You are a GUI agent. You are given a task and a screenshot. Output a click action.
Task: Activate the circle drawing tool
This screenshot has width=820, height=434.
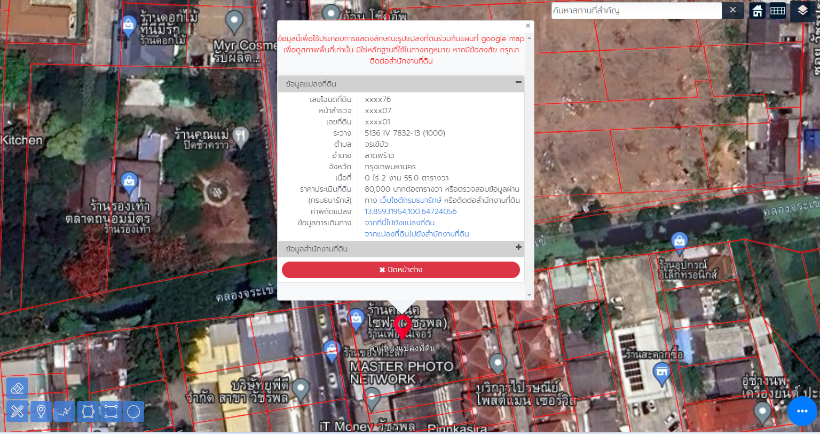[x=133, y=412]
